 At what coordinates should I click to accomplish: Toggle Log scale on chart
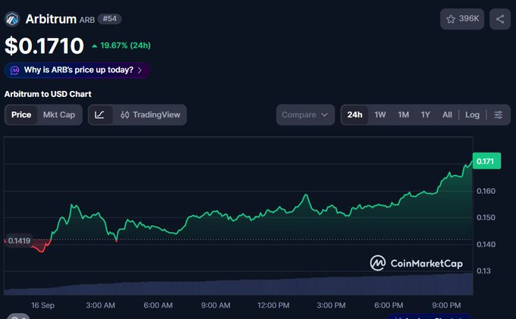[x=472, y=114]
